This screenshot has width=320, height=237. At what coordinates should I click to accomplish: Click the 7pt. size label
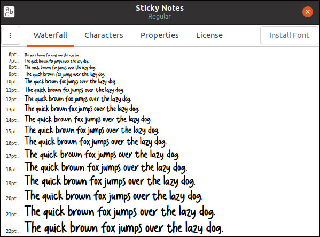tap(14, 61)
